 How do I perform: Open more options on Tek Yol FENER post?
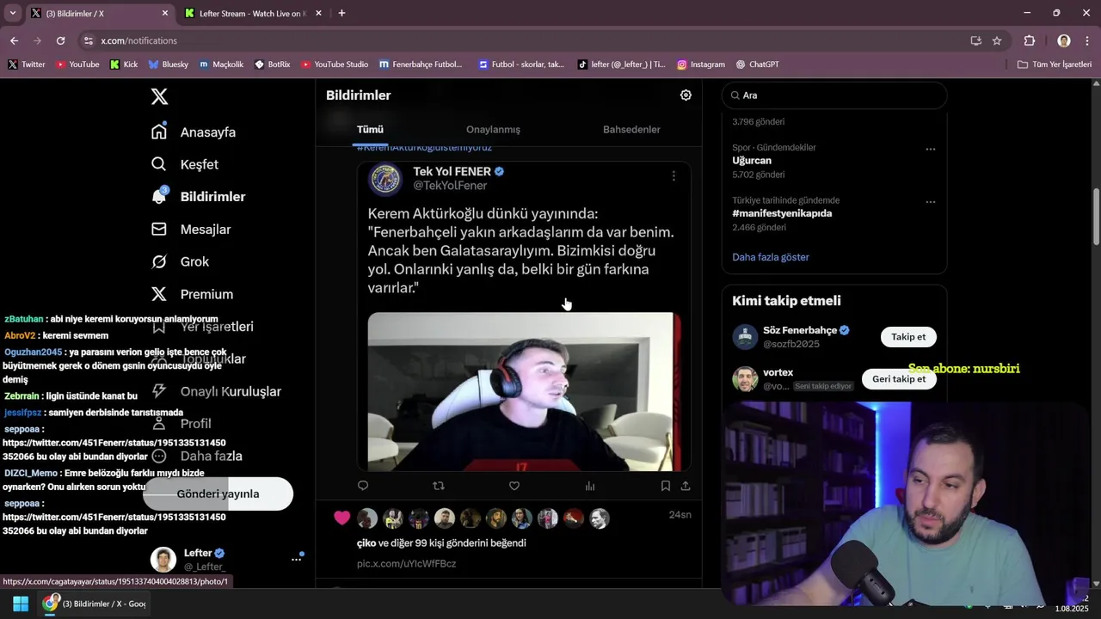(x=674, y=175)
